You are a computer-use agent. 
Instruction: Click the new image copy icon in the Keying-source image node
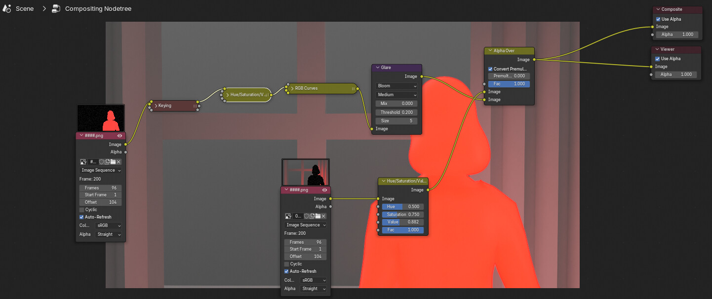click(107, 161)
